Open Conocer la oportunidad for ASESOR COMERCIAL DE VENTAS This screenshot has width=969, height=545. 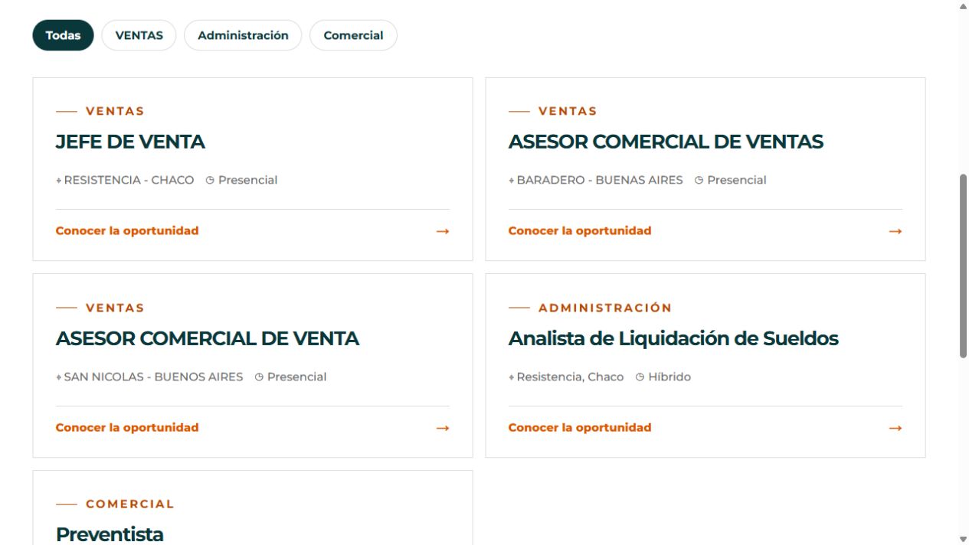(580, 230)
